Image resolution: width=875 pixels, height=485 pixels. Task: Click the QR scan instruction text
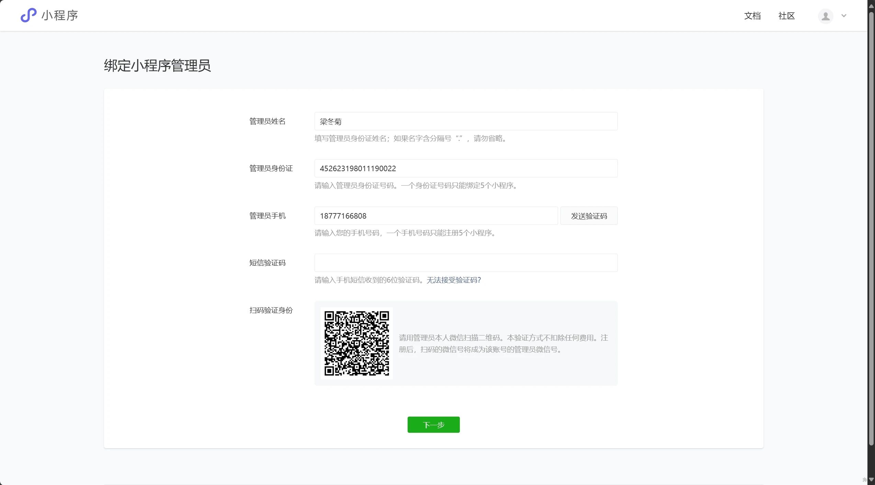pos(503,344)
